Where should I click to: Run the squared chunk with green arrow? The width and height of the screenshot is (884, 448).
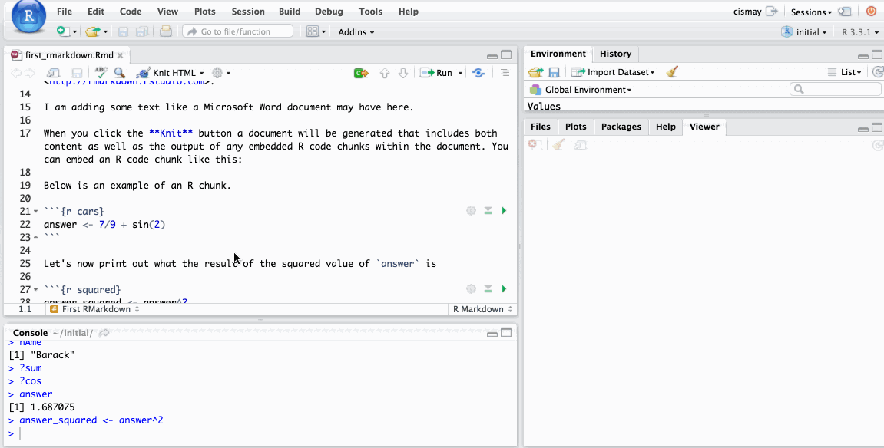tap(504, 288)
